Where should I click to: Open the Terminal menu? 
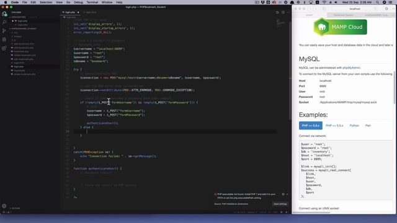92,2
